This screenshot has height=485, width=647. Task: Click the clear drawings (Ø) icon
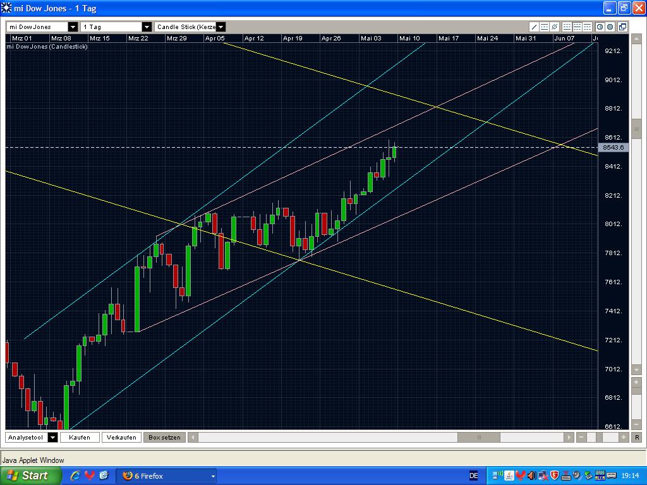pyautogui.click(x=554, y=27)
